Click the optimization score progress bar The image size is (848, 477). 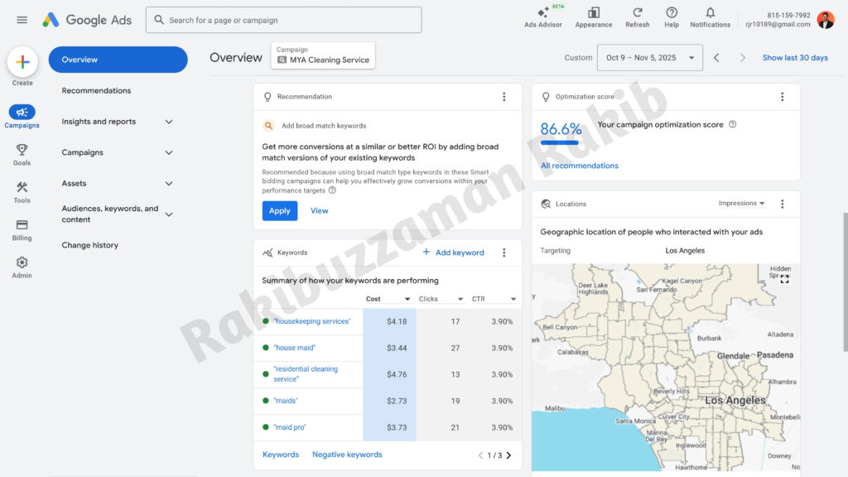pos(561,141)
